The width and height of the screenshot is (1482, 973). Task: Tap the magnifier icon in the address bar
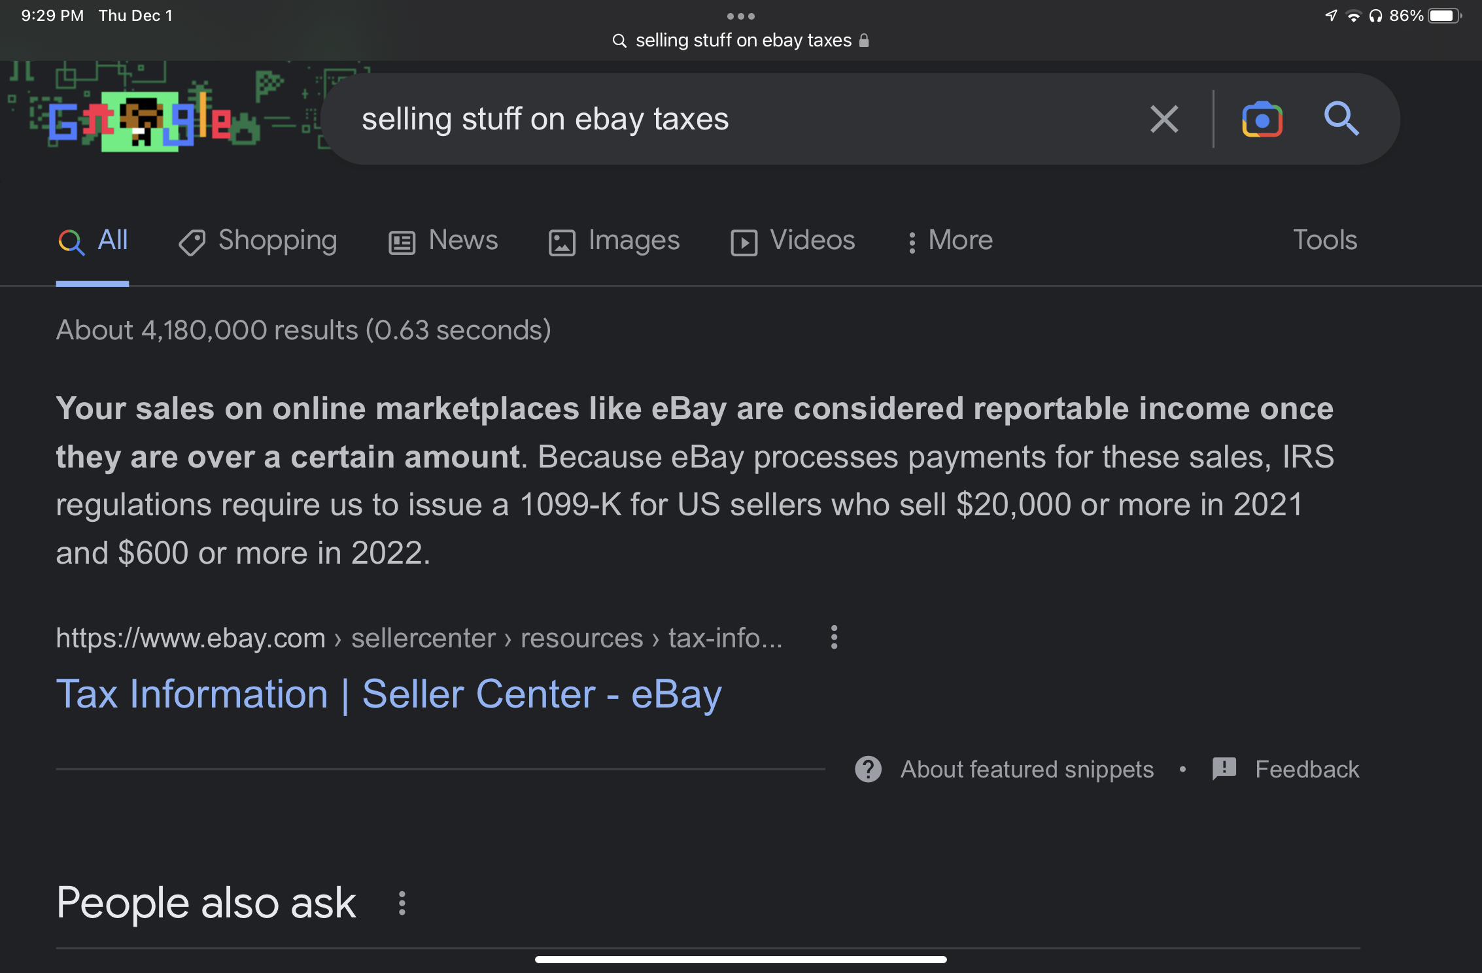(619, 41)
